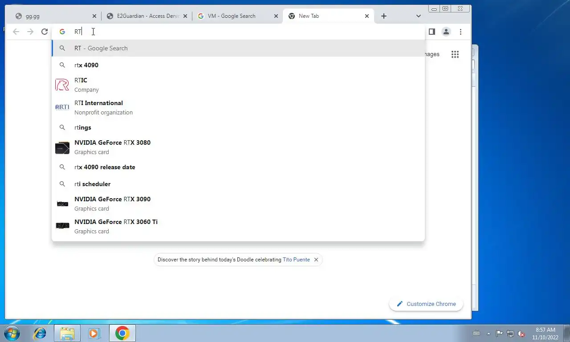The width and height of the screenshot is (570, 342).
Task: Show hidden tray icons arrow
Action: pyautogui.click(x=489, y=333)
